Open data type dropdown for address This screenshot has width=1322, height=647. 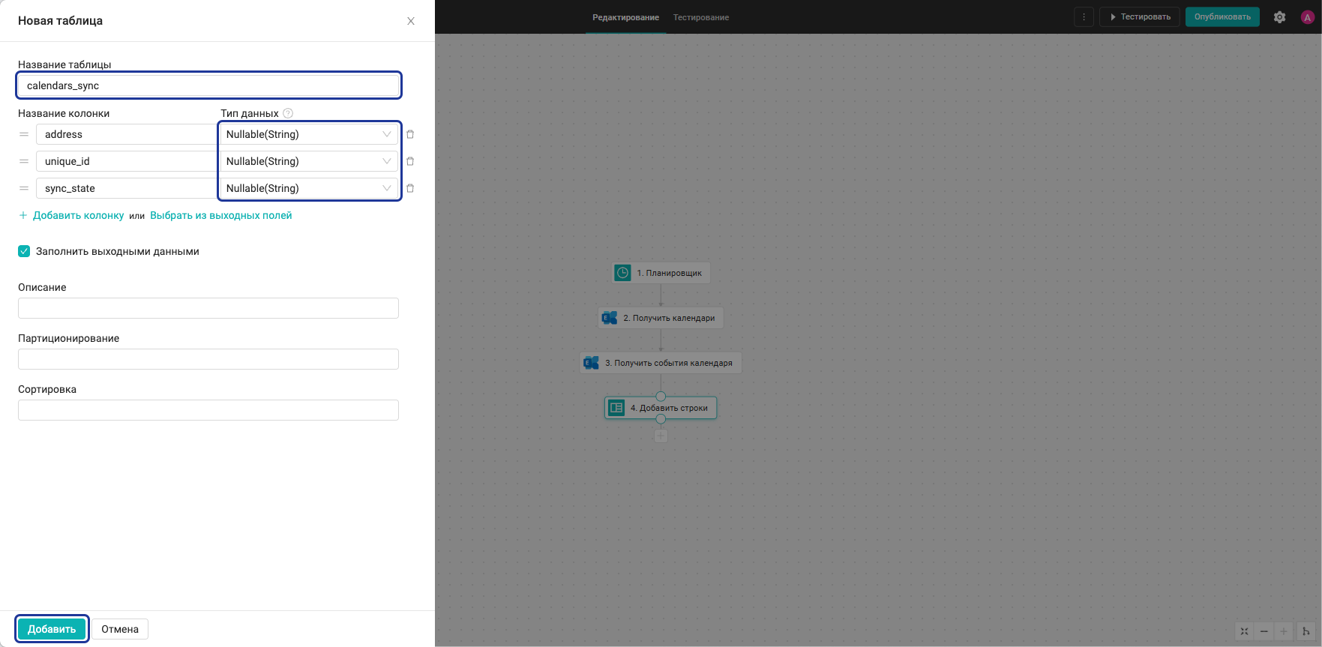pos(309,134)
